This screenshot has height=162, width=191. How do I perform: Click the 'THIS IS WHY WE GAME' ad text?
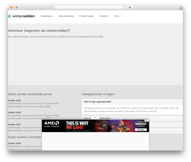pos(77,125)
